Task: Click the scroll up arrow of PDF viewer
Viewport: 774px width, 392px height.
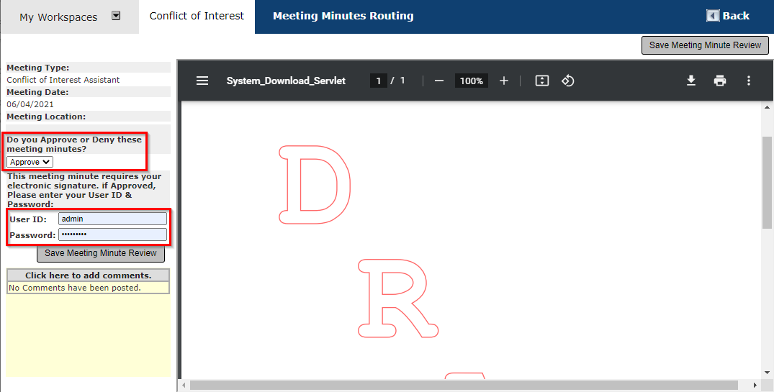Action: tap(767, 107)
